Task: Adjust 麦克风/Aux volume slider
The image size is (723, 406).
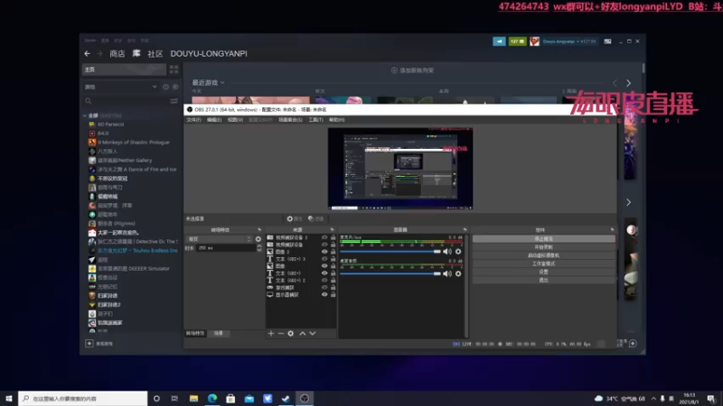Action: coord(390,252)
